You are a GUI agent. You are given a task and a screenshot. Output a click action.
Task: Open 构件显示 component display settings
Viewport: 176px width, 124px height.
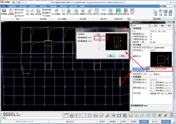click(x=90, y=12)
